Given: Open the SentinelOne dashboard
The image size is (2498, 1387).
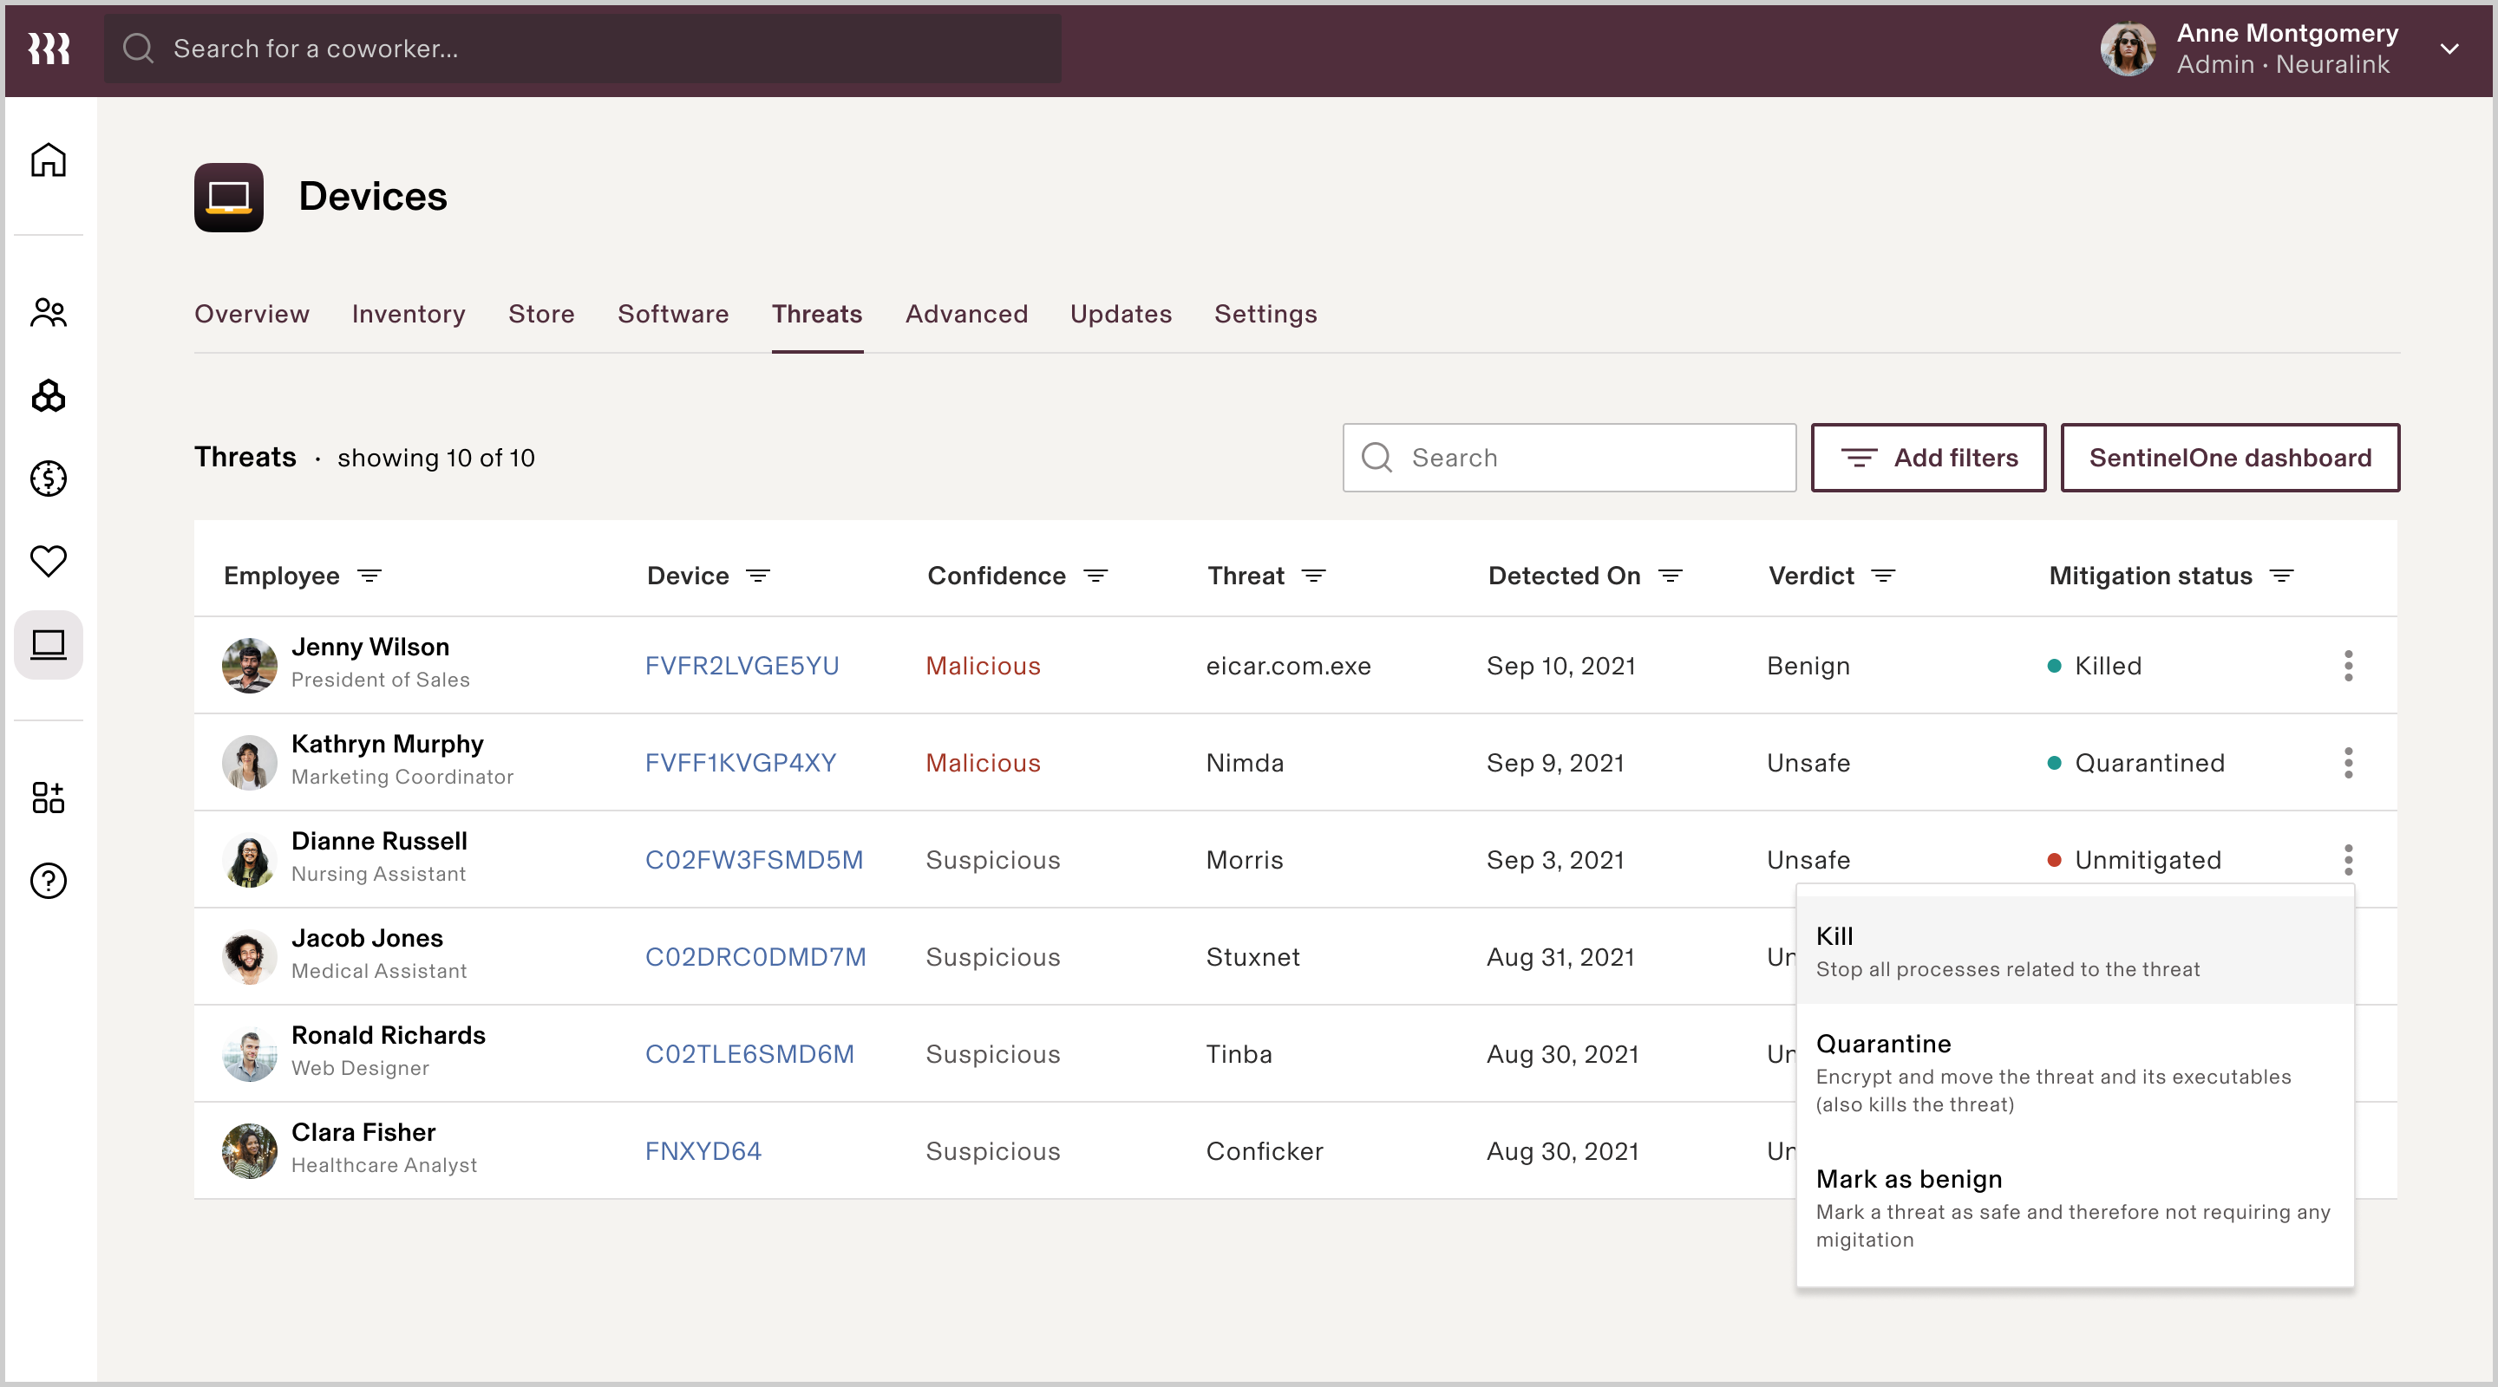Looking at the screenshot, I should pos(2229,458).
